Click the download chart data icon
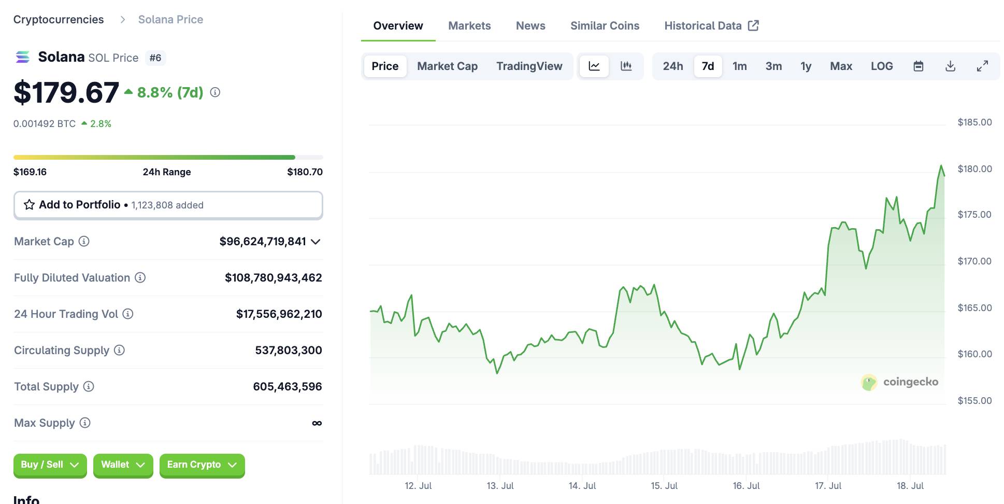The height and width of the screenshot is (504, 1004). (950, 66)
